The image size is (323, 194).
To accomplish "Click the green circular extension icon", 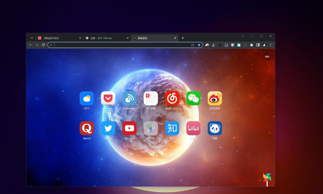I will click(x=245, y=45).
